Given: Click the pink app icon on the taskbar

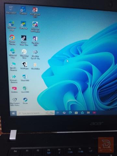Looking at the screenshot, I should pos(94,113).
